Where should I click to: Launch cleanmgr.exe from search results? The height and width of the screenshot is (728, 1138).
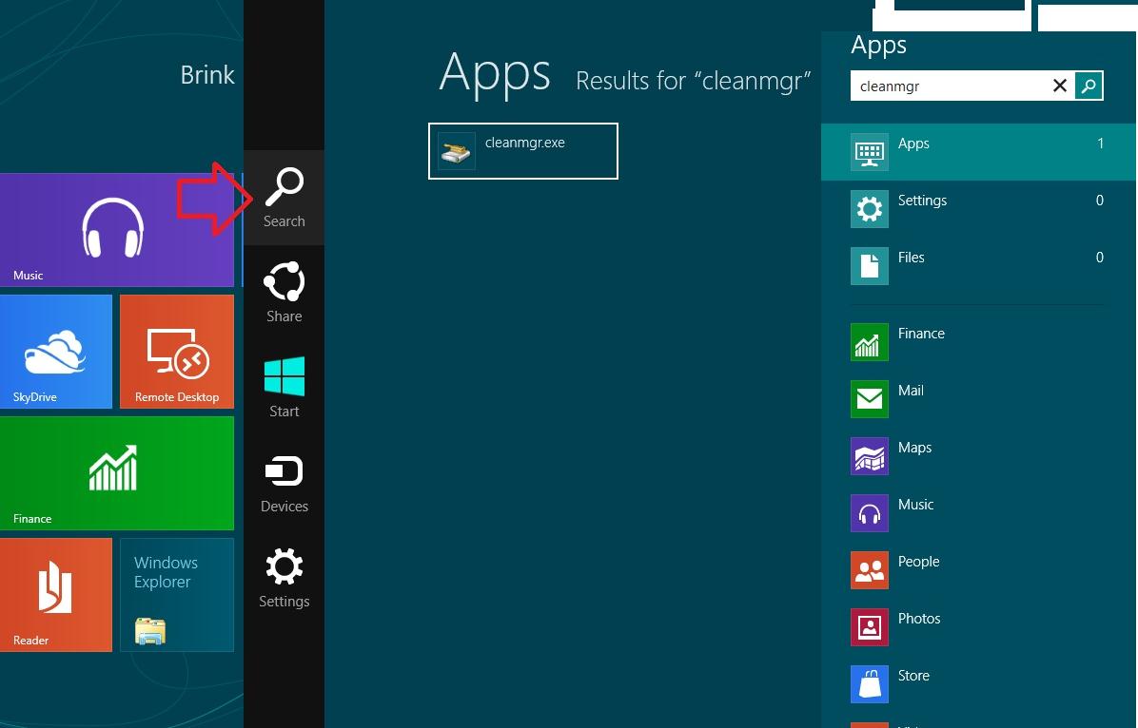[523, 150]
